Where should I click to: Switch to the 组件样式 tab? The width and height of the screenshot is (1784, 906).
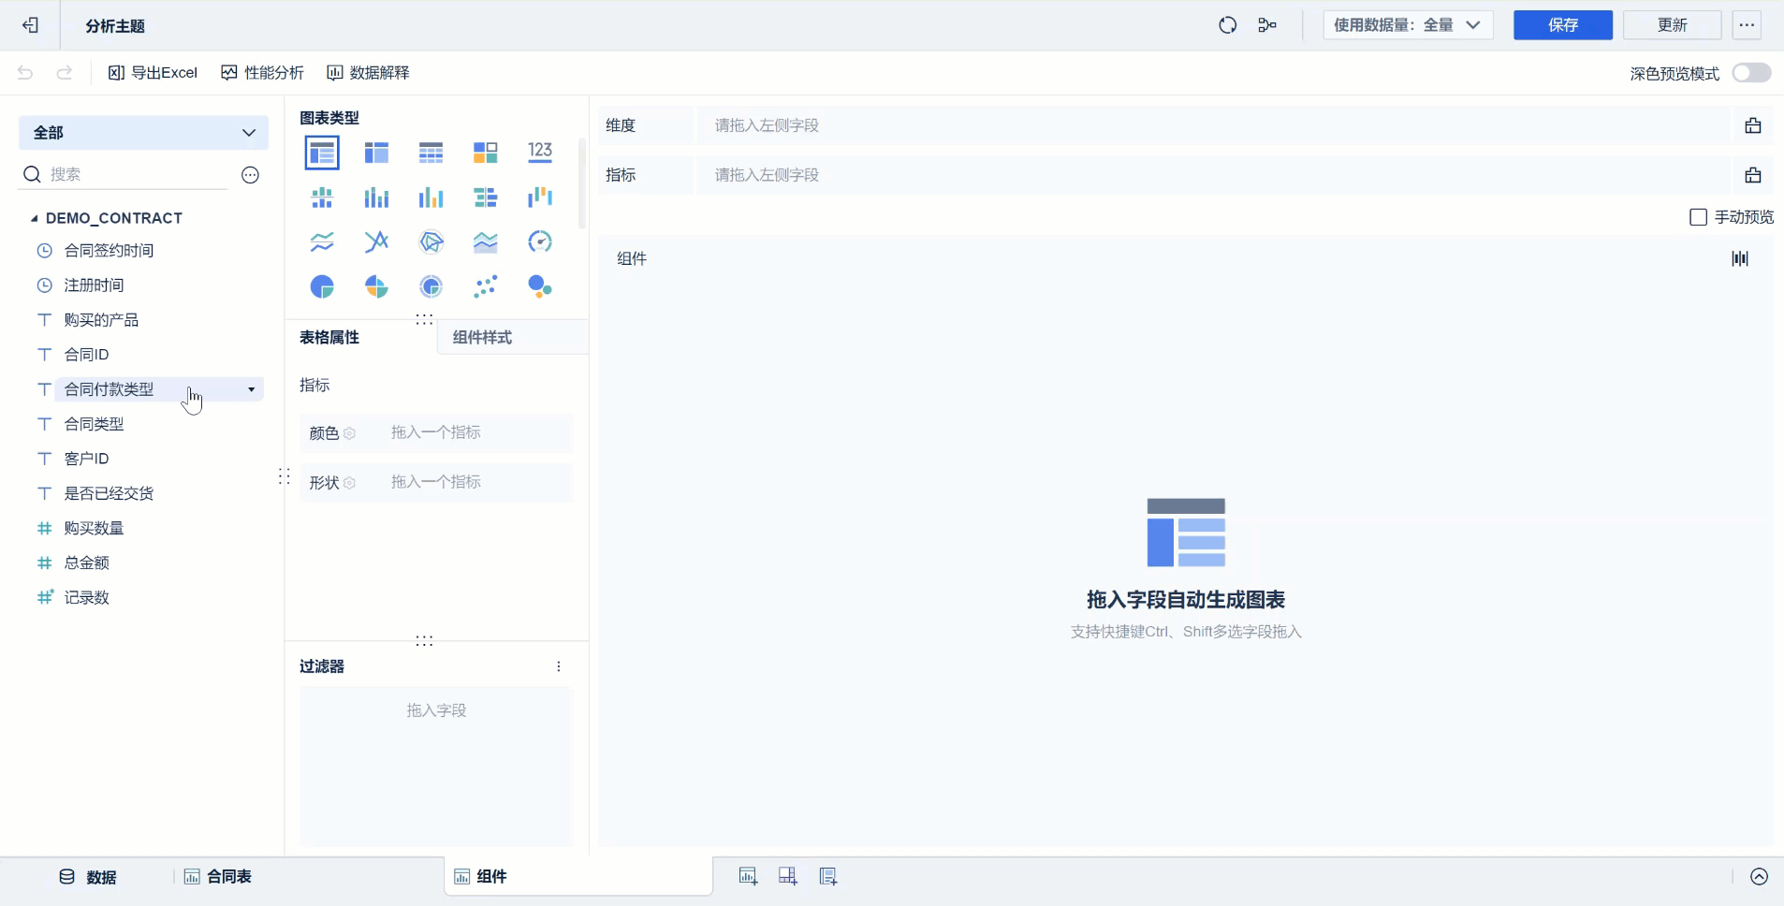[483, 338]
